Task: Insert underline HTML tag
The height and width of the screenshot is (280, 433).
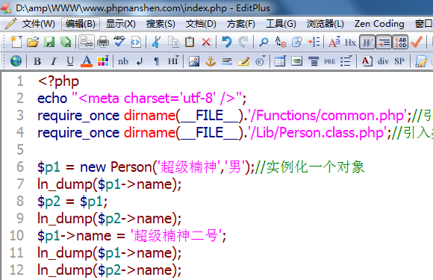Action: point(70,61)
